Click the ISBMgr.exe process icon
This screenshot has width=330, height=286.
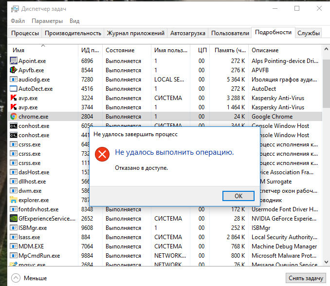(x=14, y=228)
